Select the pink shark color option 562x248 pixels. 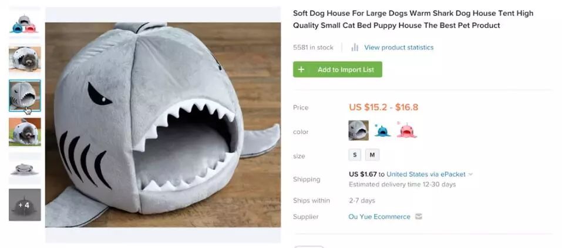406,130
